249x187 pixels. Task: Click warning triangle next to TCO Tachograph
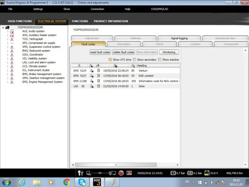(x=12, y=39)
